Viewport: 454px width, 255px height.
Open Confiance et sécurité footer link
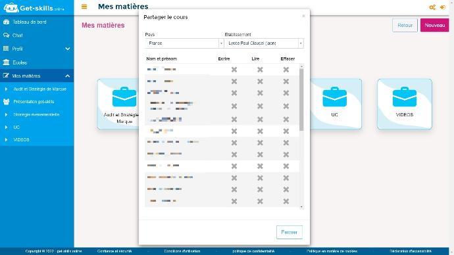tap(114, 251)
